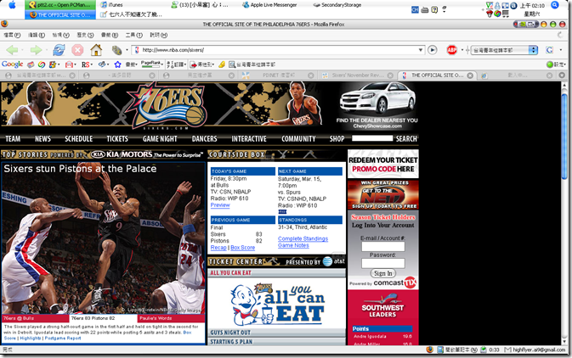Open the Firefox menu ending in (H)

pos(158,35)
